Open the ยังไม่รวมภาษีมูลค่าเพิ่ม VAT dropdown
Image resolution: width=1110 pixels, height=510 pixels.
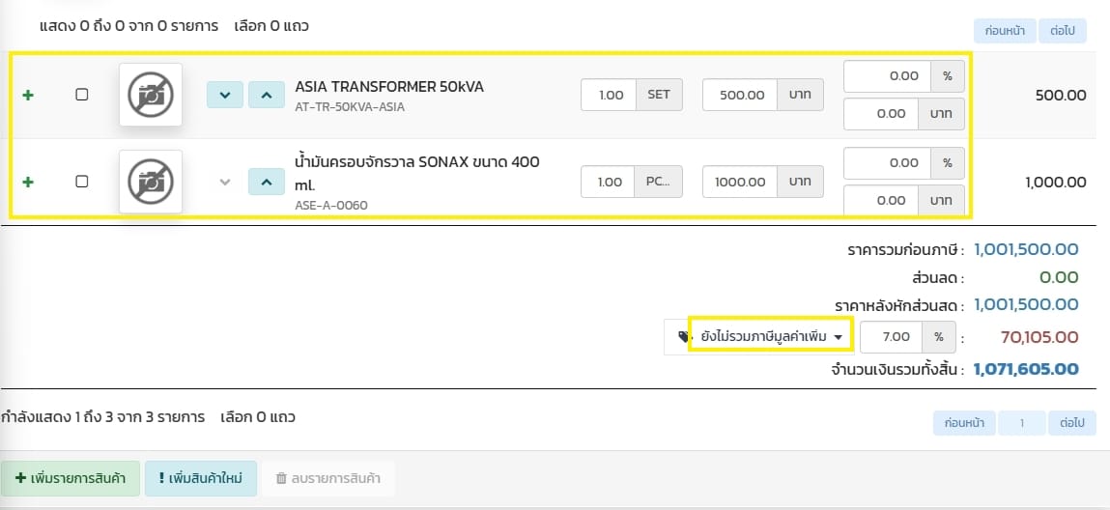tap(770, 337)
